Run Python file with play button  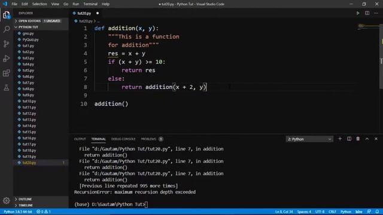pyautogui.click(x=358, y=13)
